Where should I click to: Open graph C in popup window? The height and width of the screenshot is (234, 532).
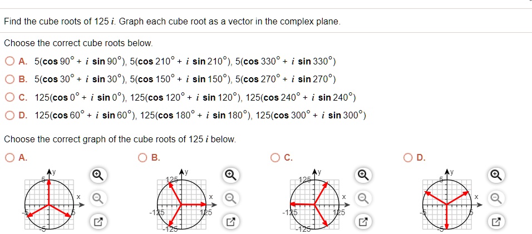coord(363,222)
